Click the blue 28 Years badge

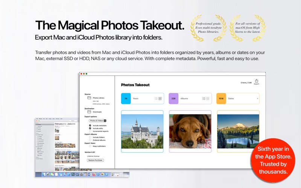pyautogui.click(x=126, y=99)
